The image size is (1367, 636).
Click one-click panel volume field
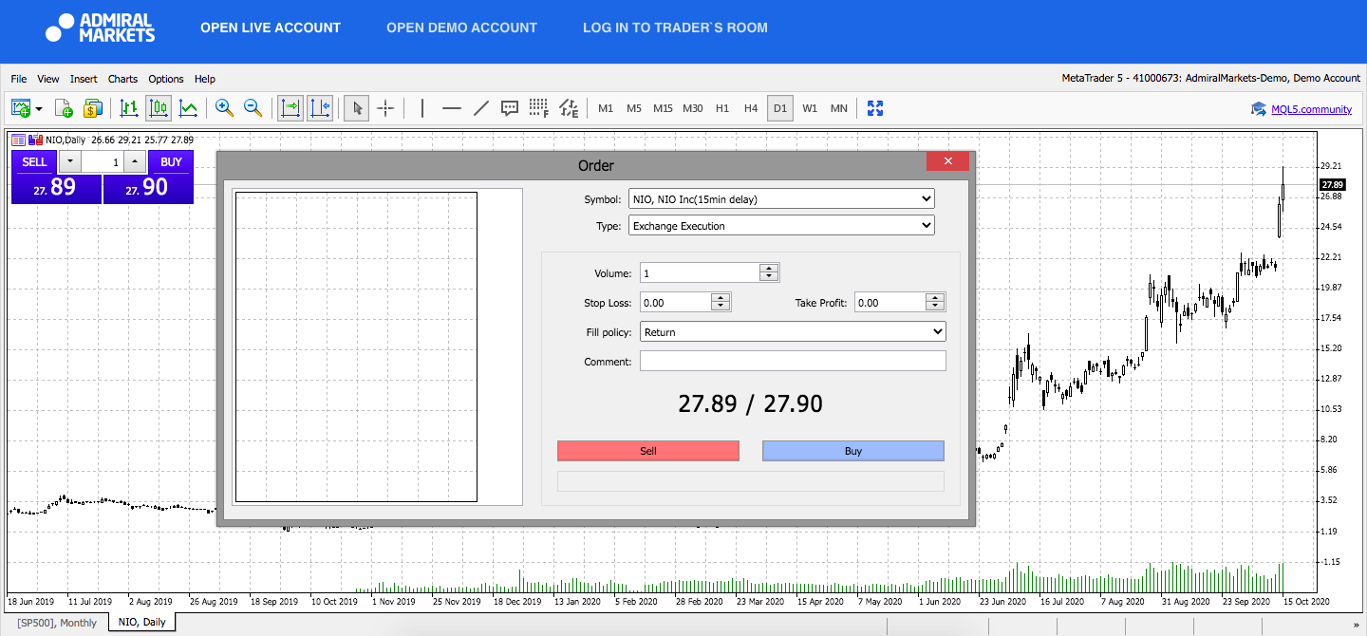[x=103, y=162]
